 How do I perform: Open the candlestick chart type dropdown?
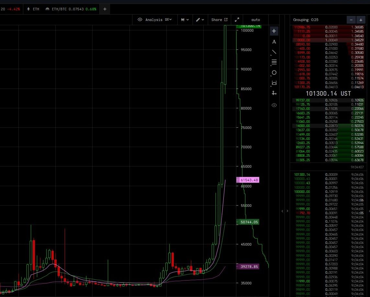click(185, 20)
